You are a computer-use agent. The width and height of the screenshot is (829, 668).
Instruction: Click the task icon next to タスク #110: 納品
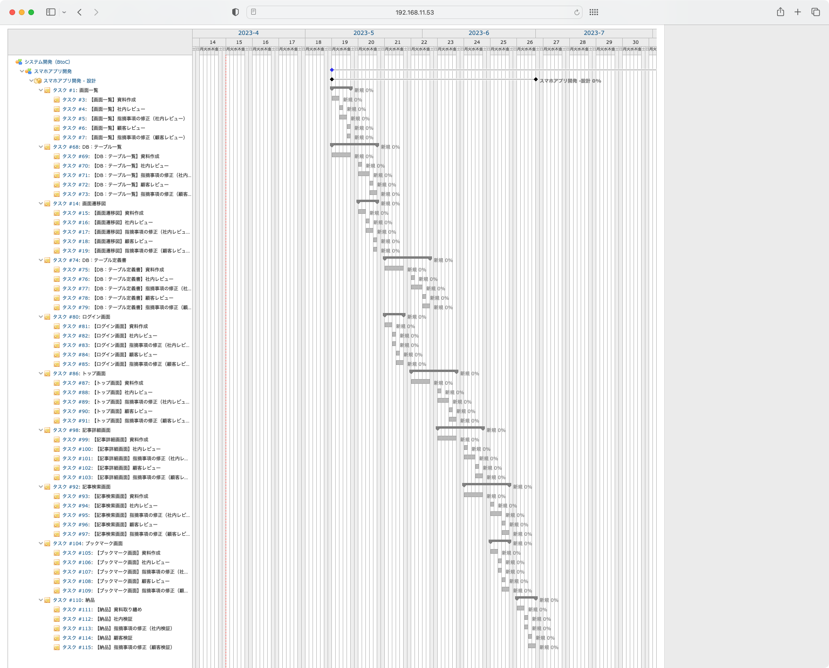coord(47,600)
